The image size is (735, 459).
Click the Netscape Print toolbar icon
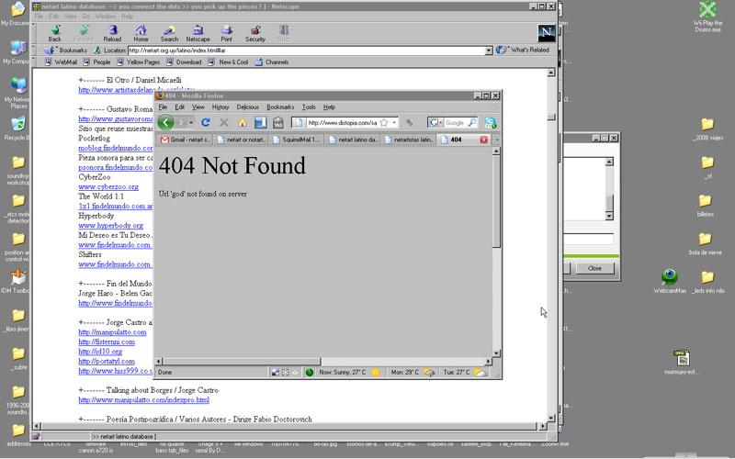point(226,33)
